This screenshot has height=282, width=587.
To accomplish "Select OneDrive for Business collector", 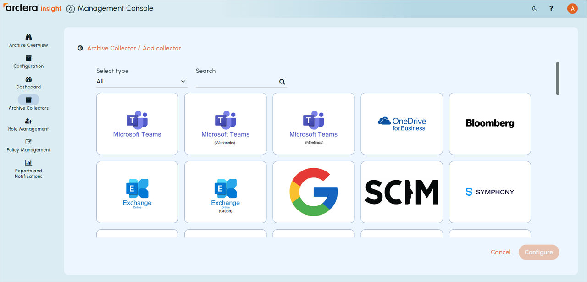I will pos(402,124).
